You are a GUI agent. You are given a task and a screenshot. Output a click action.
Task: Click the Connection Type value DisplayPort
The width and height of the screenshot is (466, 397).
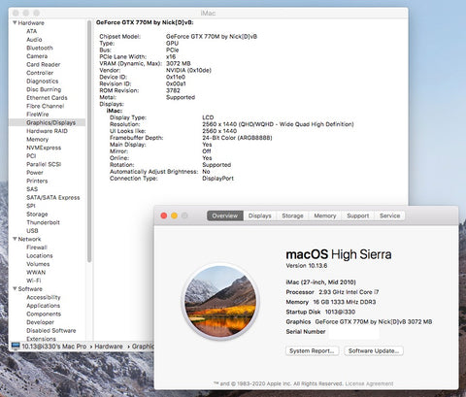tap(217, 179)
